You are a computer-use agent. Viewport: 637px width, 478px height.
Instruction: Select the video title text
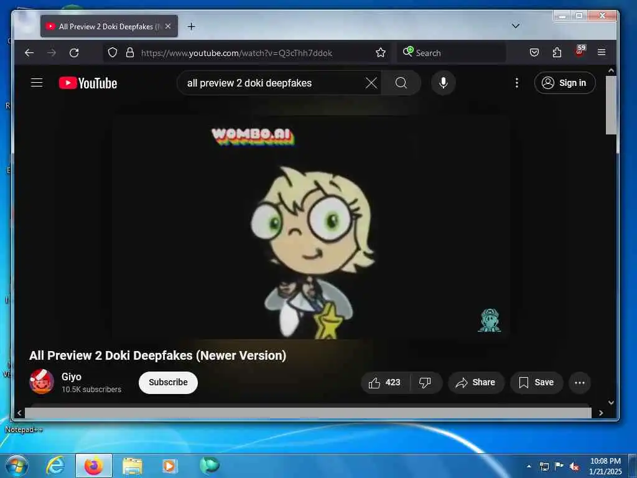point(157,355)
